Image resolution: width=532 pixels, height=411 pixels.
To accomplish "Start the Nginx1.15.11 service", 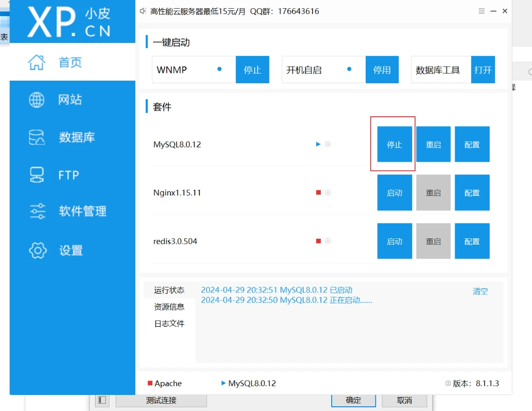I will pos(395,193).
